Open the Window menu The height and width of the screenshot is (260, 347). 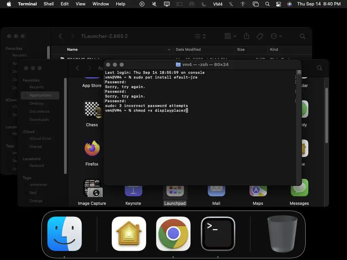[101, 4]
